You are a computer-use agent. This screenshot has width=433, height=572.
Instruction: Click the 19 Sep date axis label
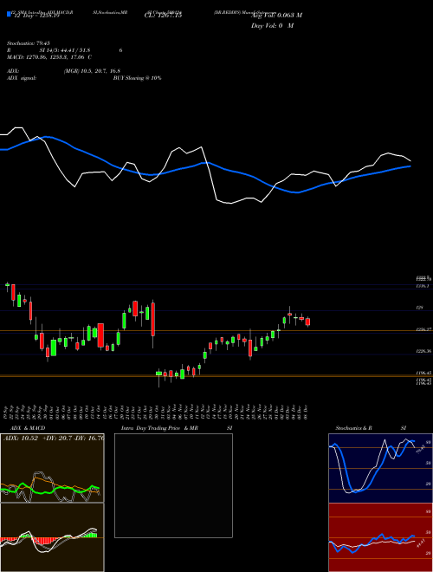coord(7,413)
